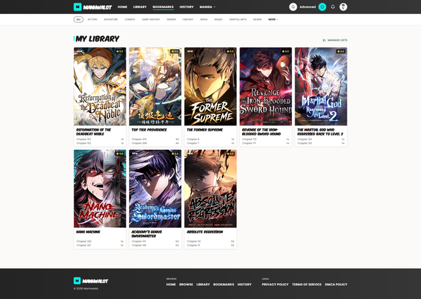Open Revenge of the Iron-Blooded Sword Hound cover
Image resolution: width=421 pixels, height=299 pixels.
click(266, 86)
